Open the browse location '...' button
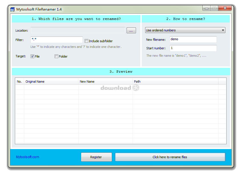240x175 pixels. 131,30
